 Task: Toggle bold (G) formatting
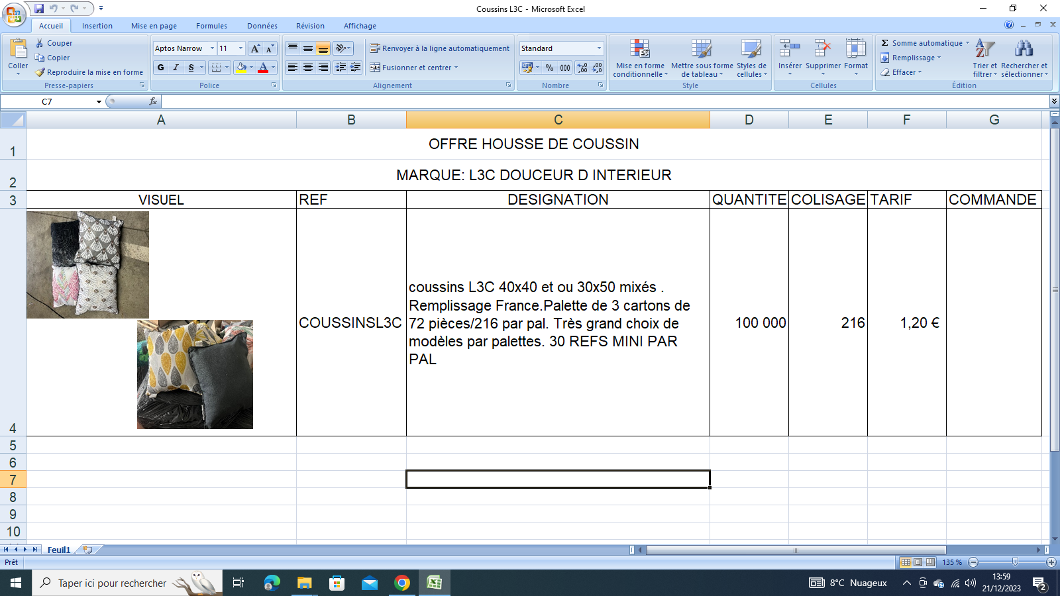[x=161, y=68]
